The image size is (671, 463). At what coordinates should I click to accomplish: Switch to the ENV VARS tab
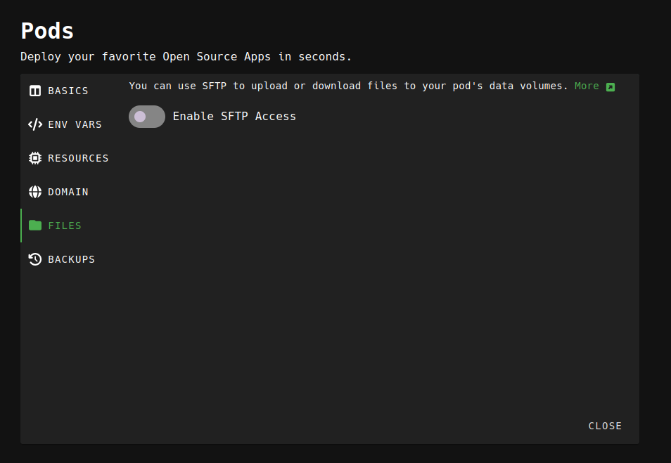coord(75,124)
